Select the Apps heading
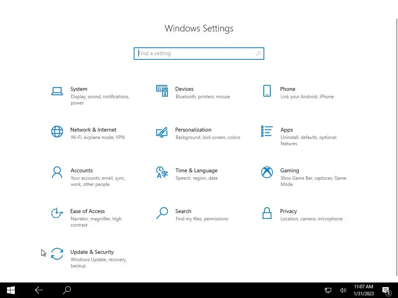398x298 pixels. click(x=286, y=130)
